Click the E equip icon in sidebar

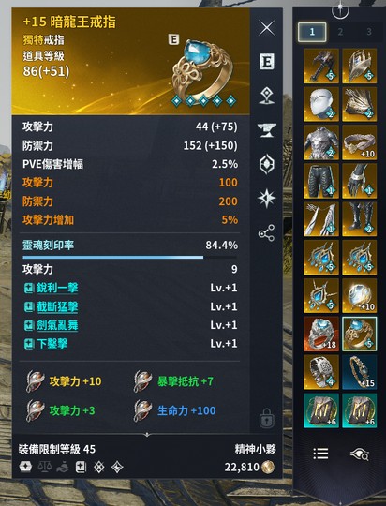(x=267, y=61)
